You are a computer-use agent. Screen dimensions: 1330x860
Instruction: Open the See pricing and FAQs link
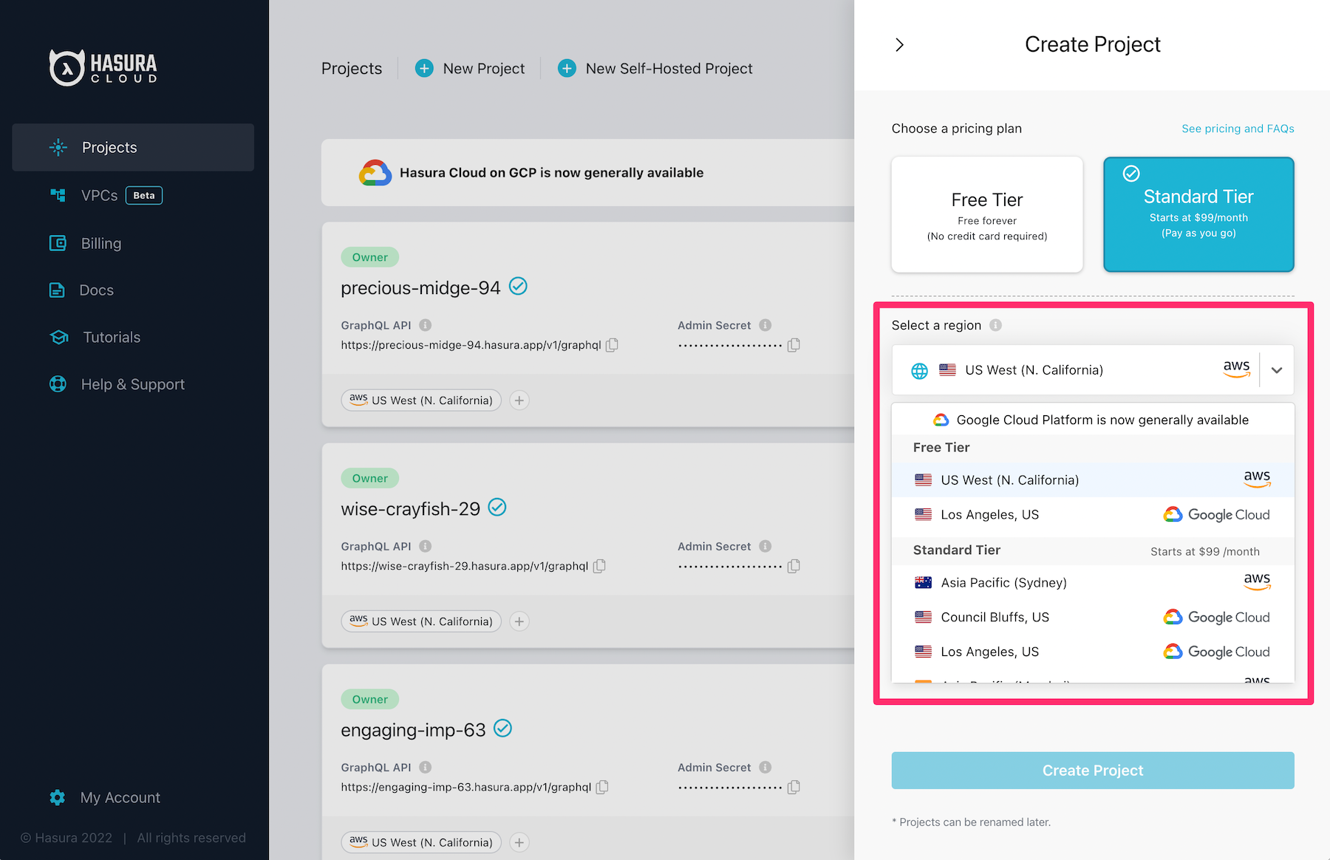pos(1238,128)
